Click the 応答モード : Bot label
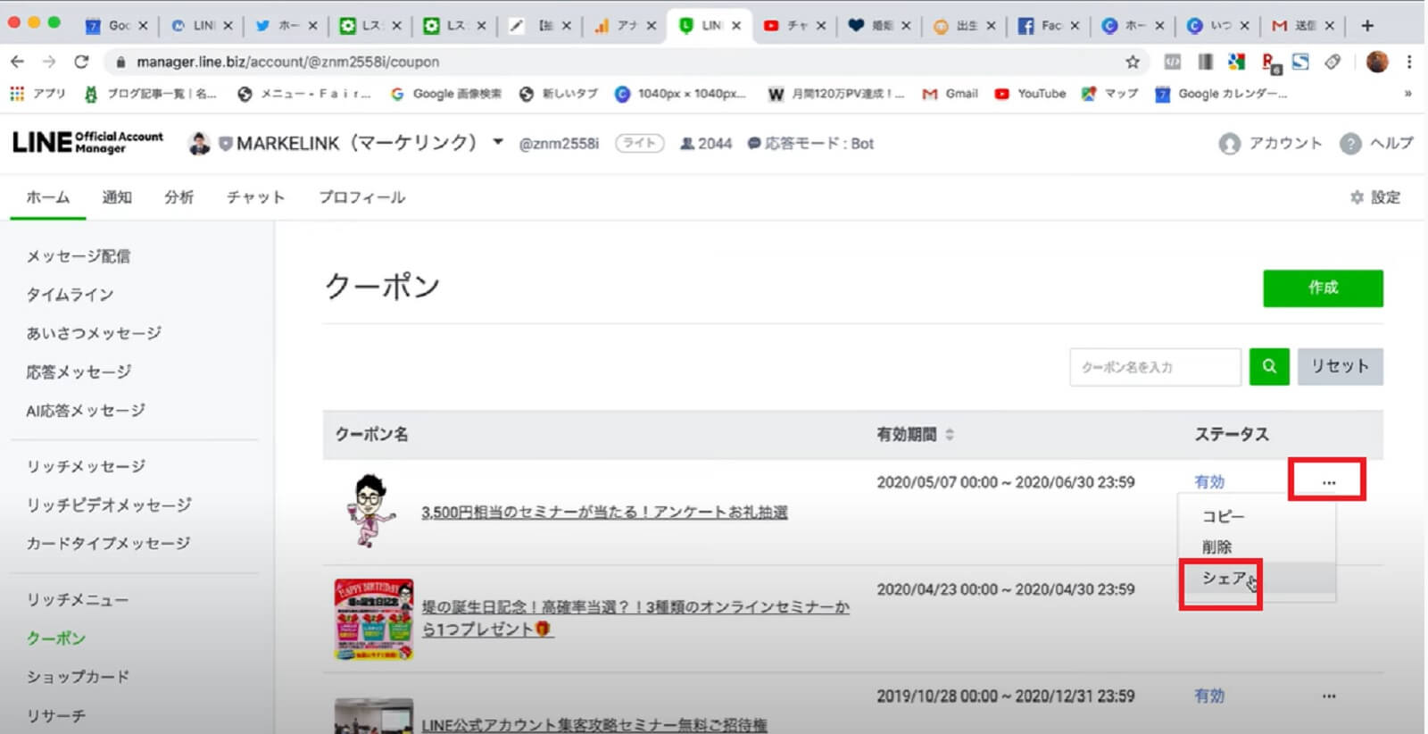1428x734 pixels. click(x=810, y=143)
